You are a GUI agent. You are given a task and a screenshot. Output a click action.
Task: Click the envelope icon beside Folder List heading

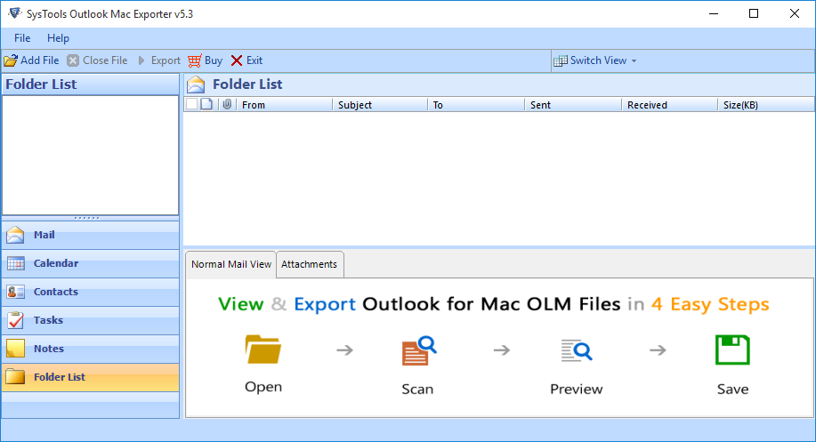(x=196, y=84)
